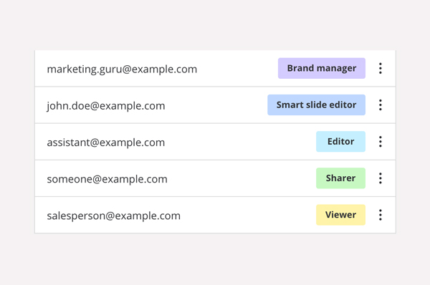Screen dimensions: 430x285
Task: Select the user row with the Brand manager role
Action: (x=215, y=68)
